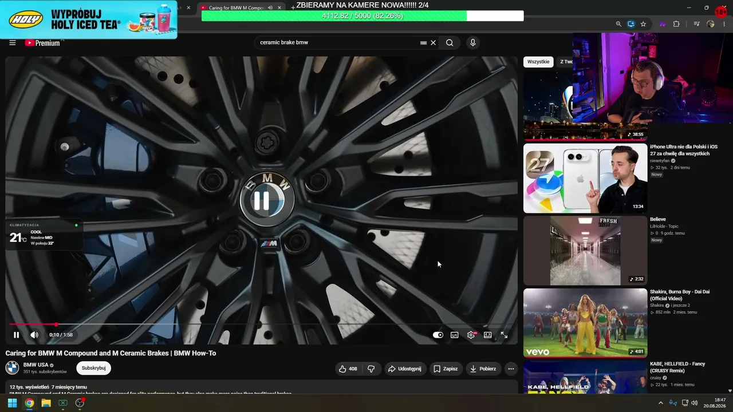
Task: Open the Chrome profile avatar
Action: coord(711,24)
